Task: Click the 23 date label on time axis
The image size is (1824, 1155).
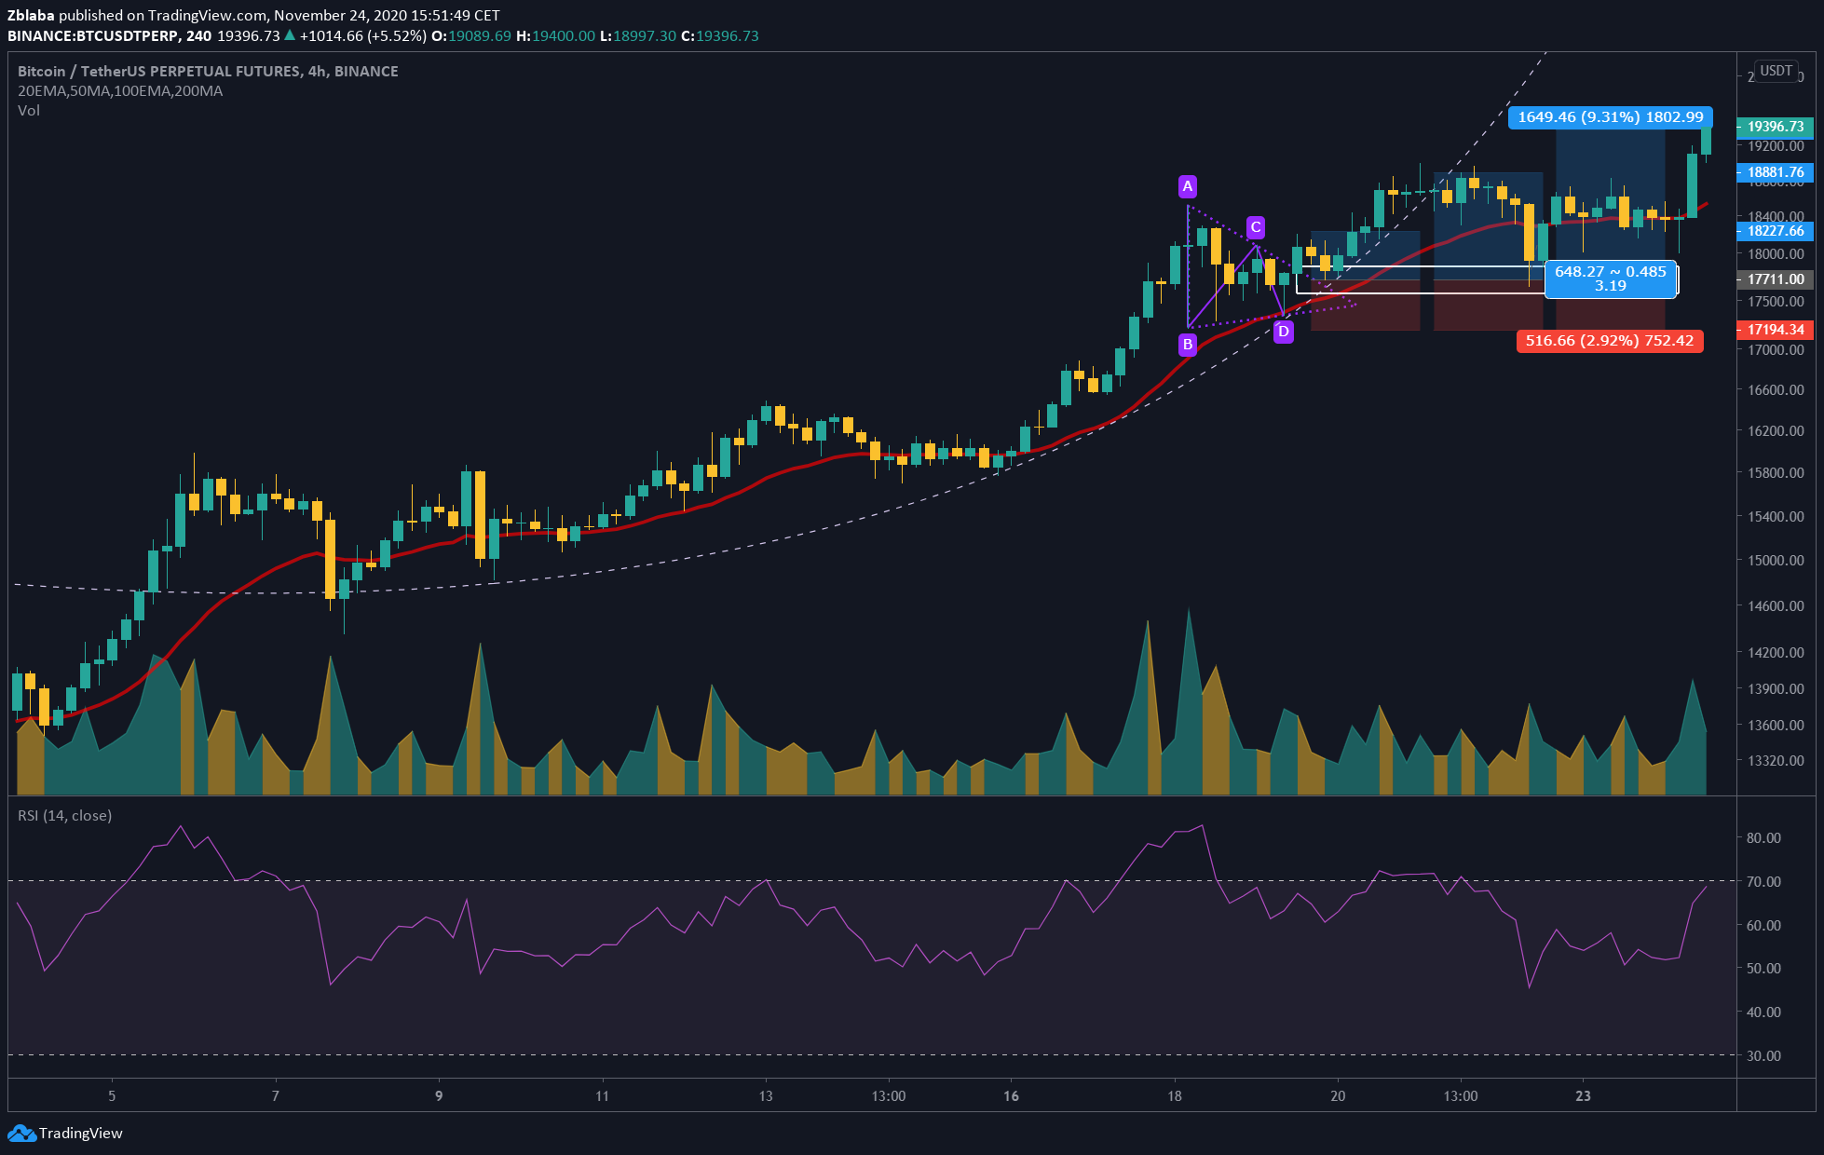Action: tap(1583, 1096)
